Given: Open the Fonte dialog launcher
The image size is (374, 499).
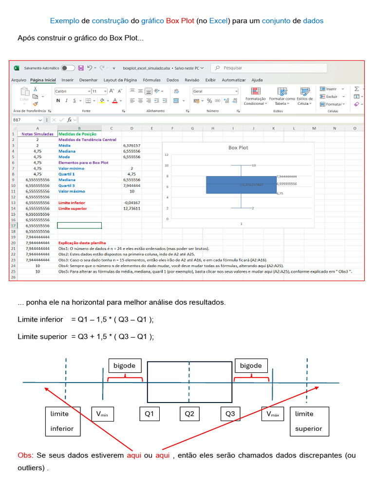Looking at the screenshot, I should (123, 111).
